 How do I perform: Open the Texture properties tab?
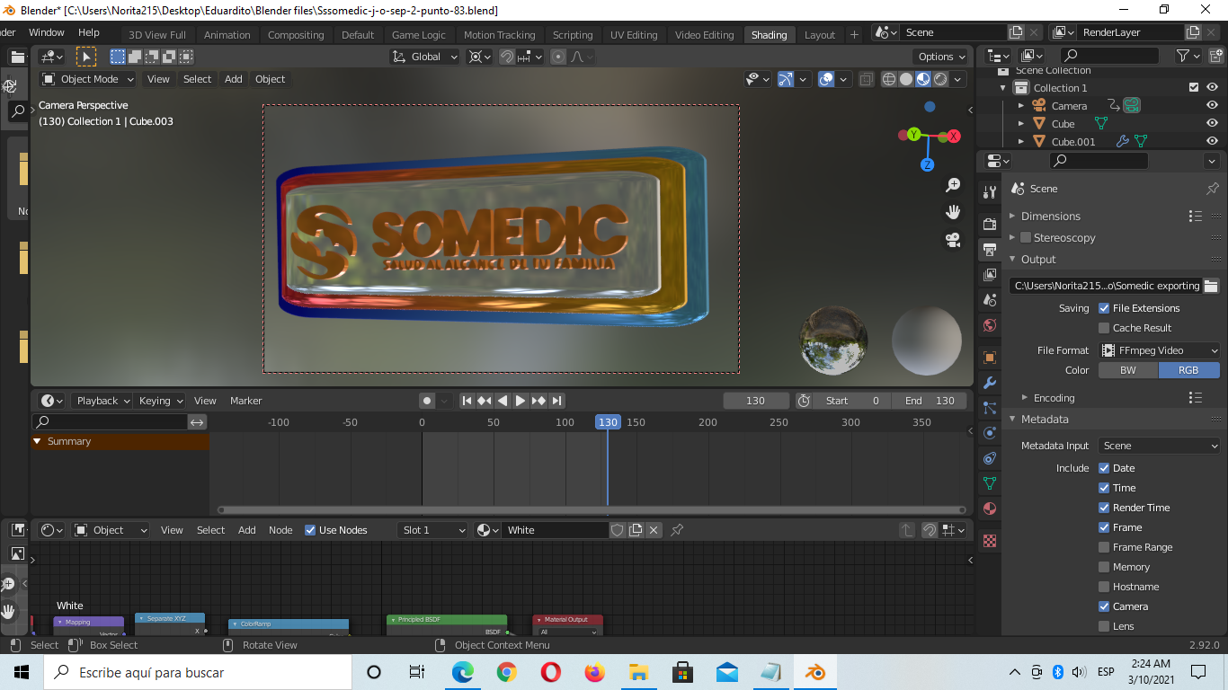[x=990, y=541]
